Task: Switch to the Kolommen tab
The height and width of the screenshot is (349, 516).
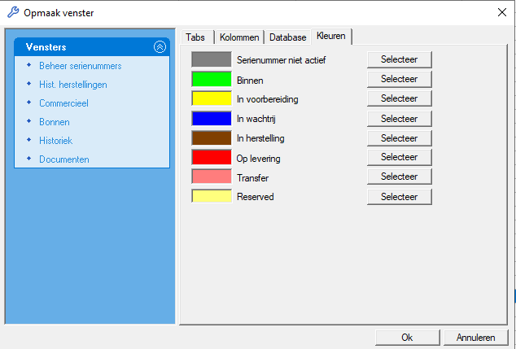Action: [x=239, y=37]
